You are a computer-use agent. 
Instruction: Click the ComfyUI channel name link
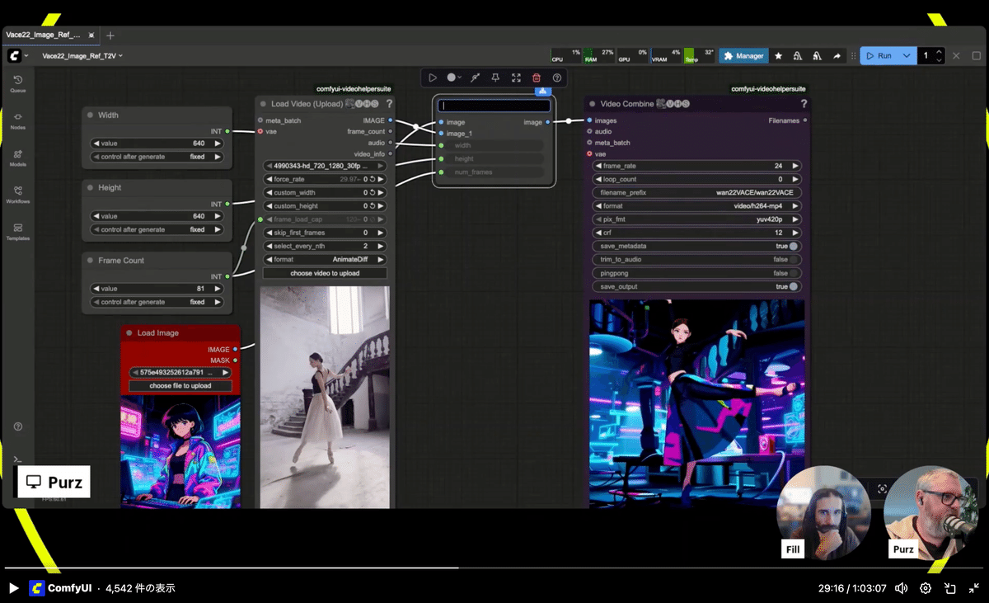click(x=70, y=588)
